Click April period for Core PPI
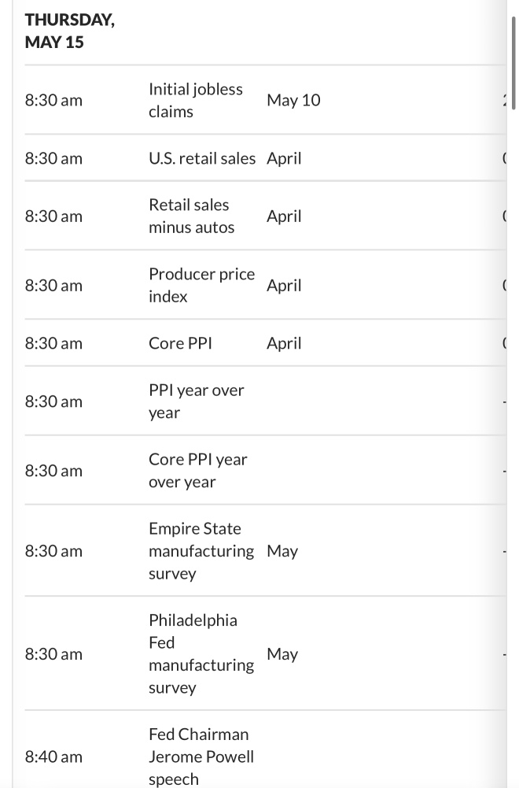 [284, 344]
